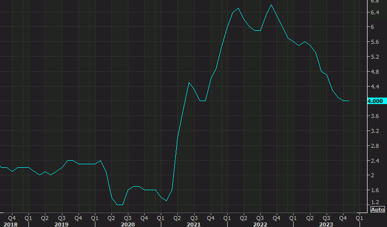387x227 pixels.
Task: Select the 1.2 label at y-axis bottom
Action: (x=374, y=202)
